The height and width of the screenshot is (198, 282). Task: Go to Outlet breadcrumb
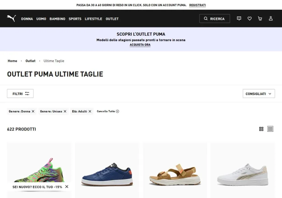tap(30, 61)
